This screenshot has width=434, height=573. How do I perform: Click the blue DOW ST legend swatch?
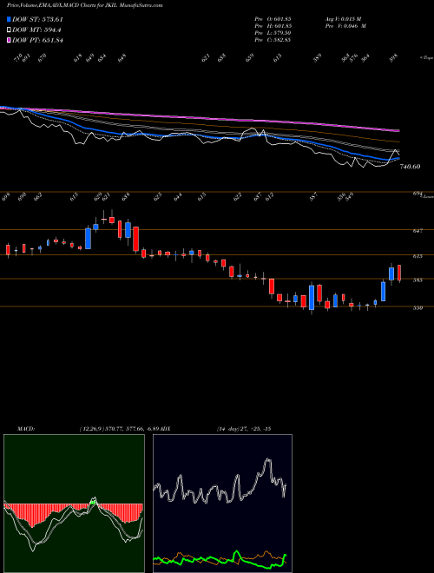(10, 19)
